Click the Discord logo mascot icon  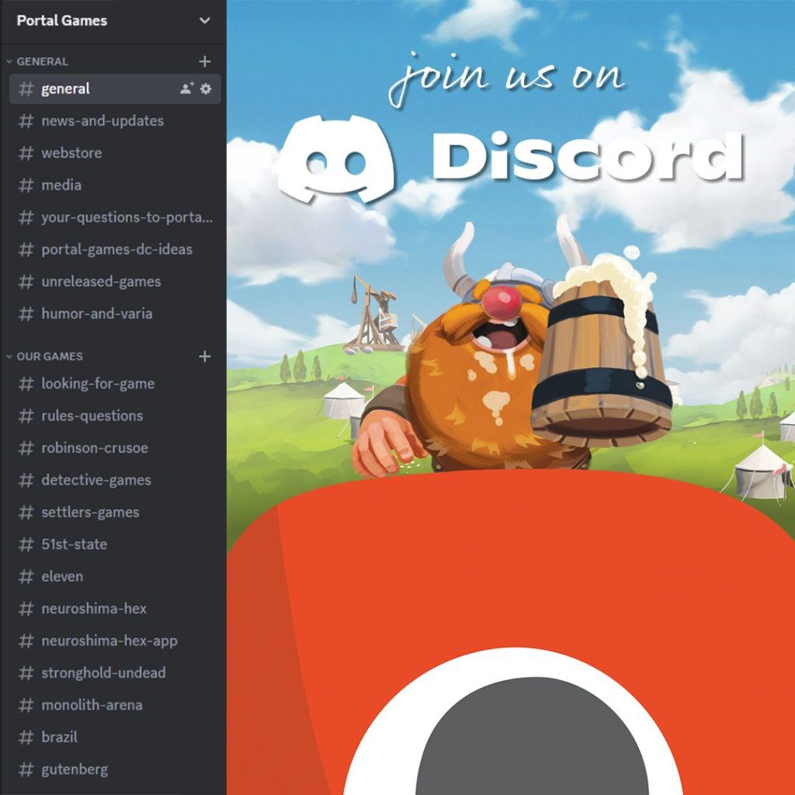[335, 159]
